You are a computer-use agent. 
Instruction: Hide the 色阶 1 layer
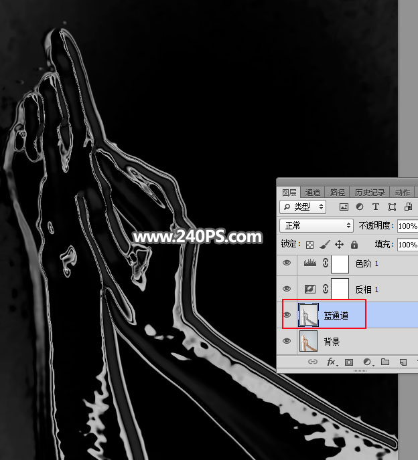click(287, 263)
